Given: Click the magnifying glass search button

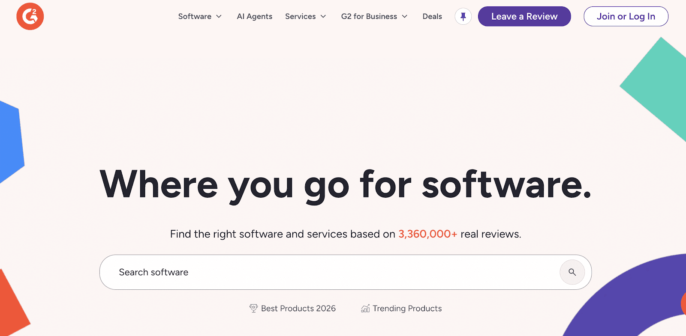Looking at the screenshot, I should [x=572, y=272].
